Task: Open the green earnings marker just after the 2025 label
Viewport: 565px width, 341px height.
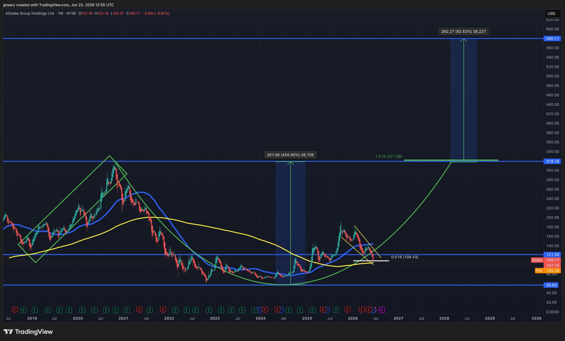Action: click(x=312, y=310)
